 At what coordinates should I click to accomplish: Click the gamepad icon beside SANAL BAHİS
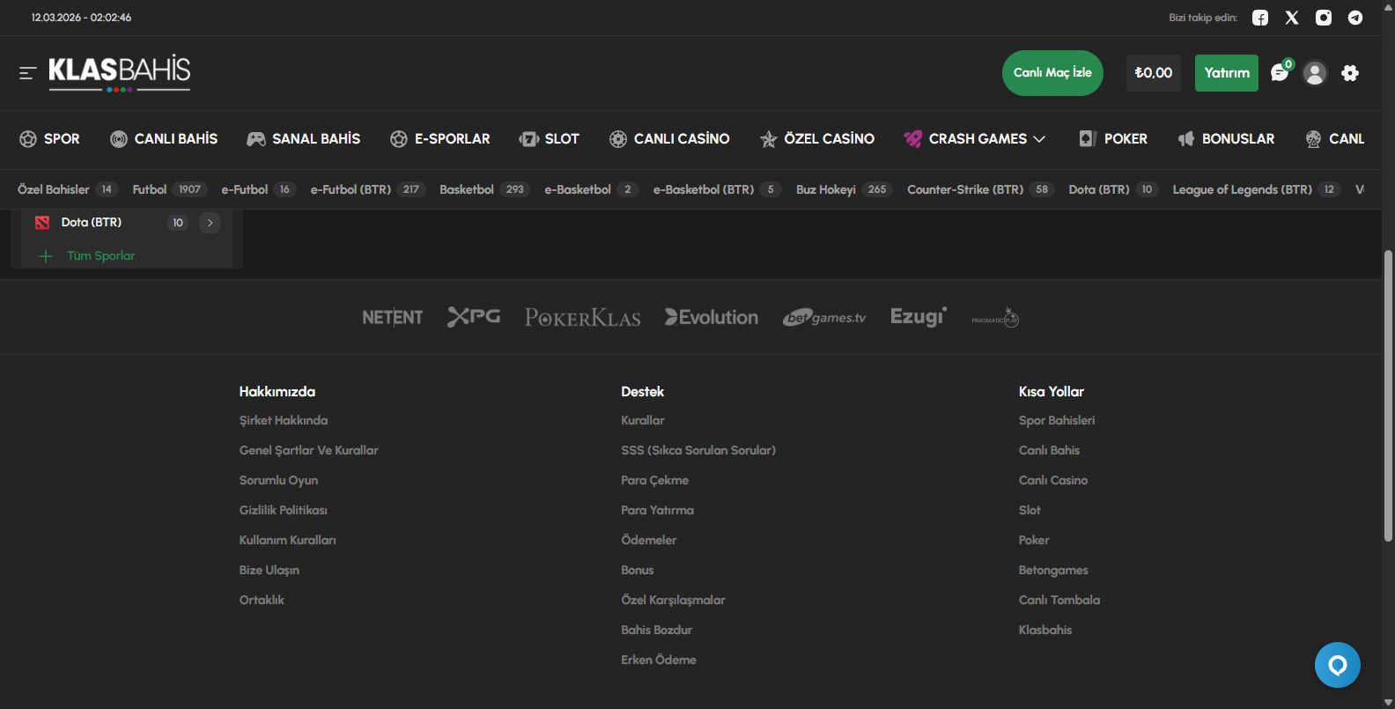coord(256,139)
